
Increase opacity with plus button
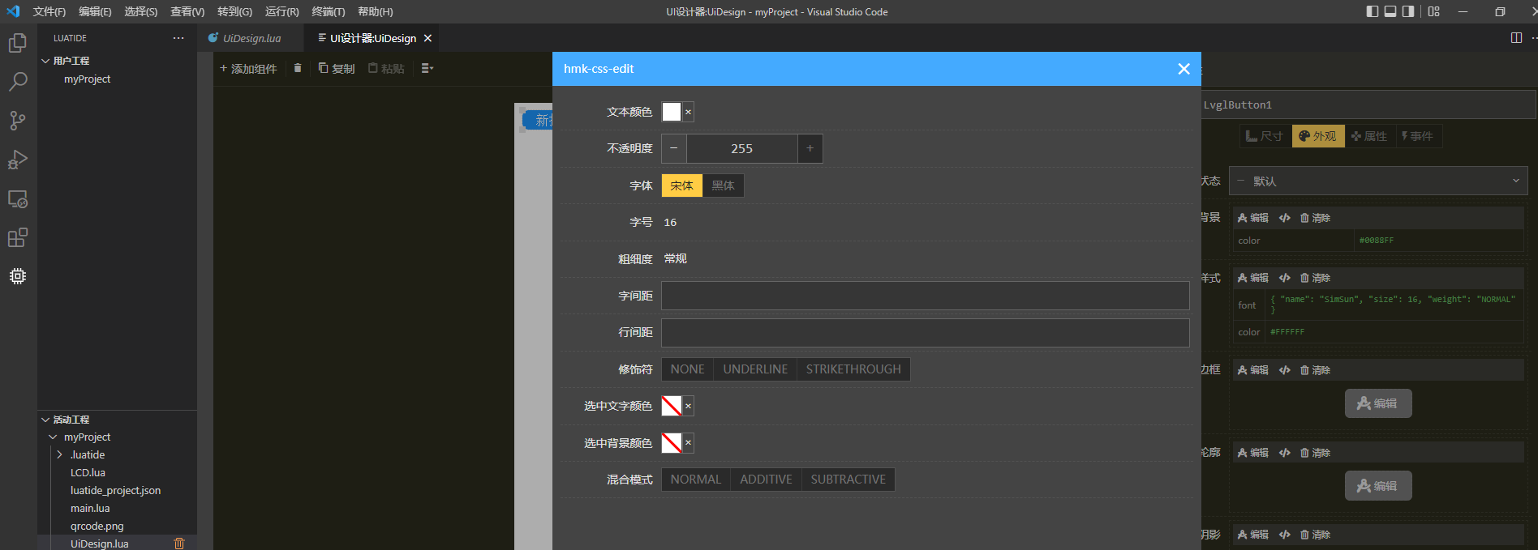click(810, 148)
